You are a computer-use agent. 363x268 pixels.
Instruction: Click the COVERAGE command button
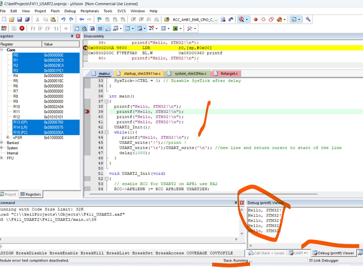click(197, 253)
